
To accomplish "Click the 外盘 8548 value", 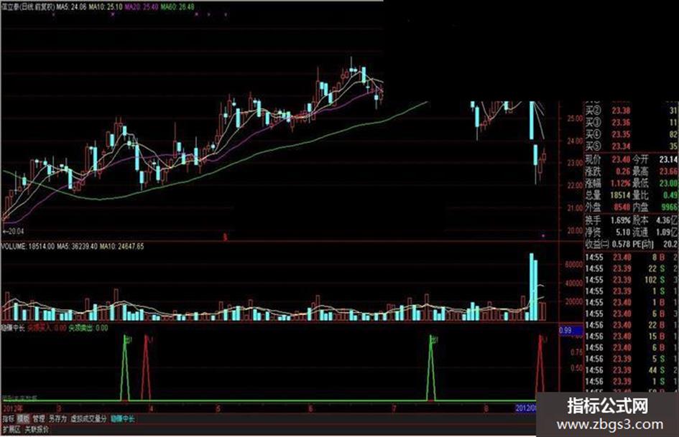I will [622, 207].
